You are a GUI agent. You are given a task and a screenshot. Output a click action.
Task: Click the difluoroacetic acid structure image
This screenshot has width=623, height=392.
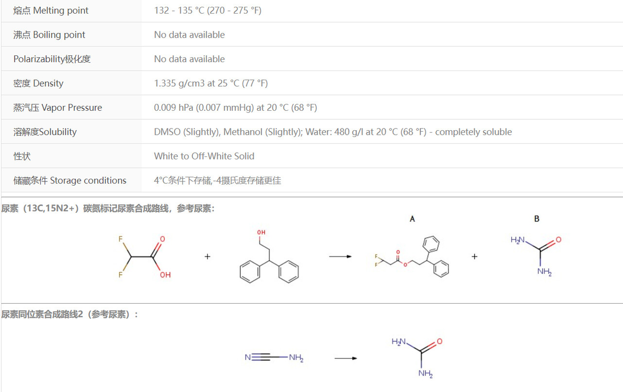[142, 257]
